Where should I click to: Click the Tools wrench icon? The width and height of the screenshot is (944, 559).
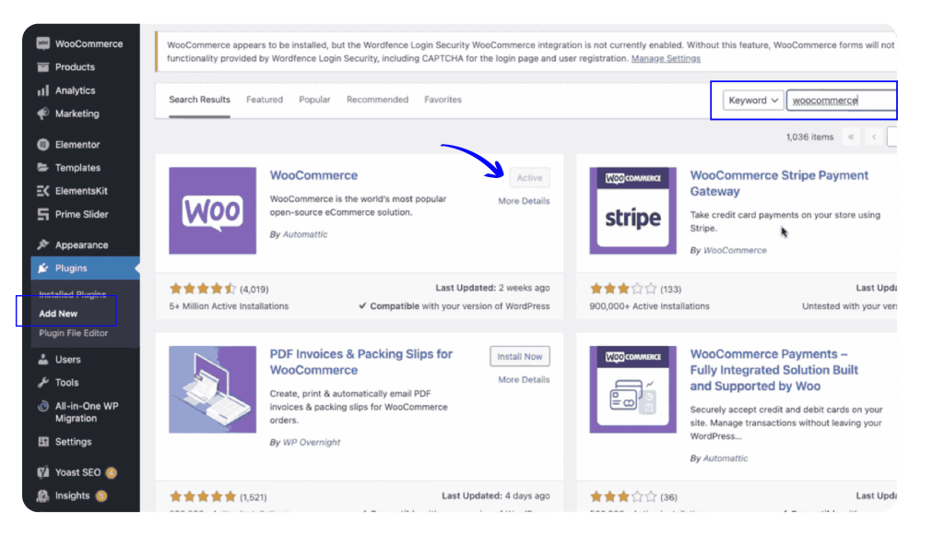click(42, 383)
